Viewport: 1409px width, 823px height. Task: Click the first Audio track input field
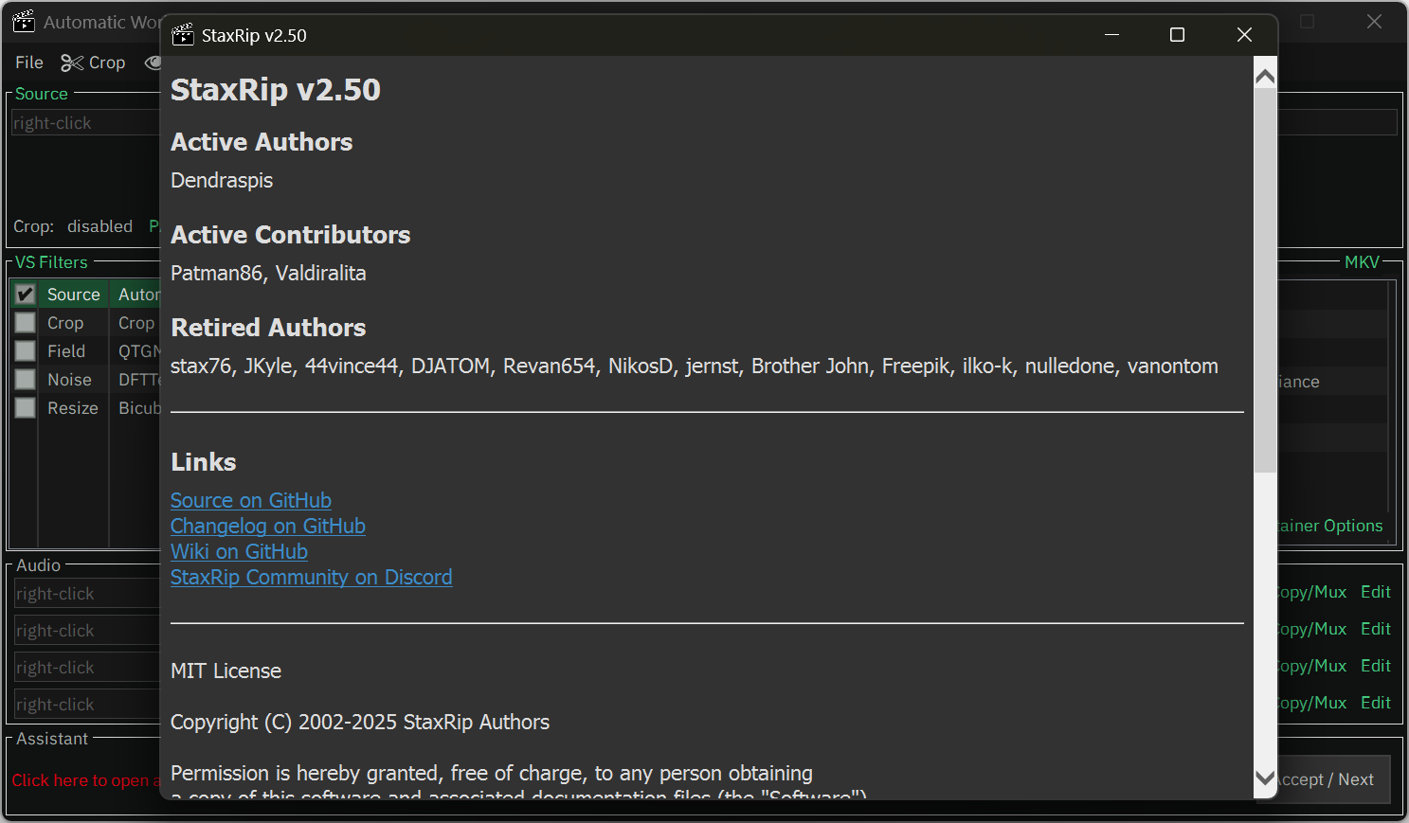pyautogui.click(x=87, y=594)
